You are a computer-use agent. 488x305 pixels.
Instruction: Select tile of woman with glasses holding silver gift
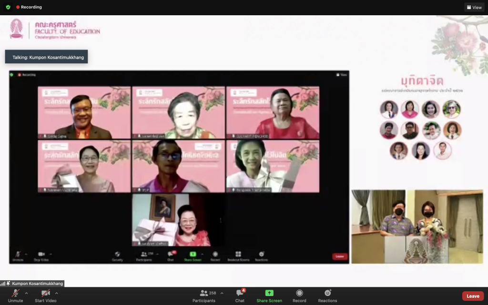click(84, 166)
